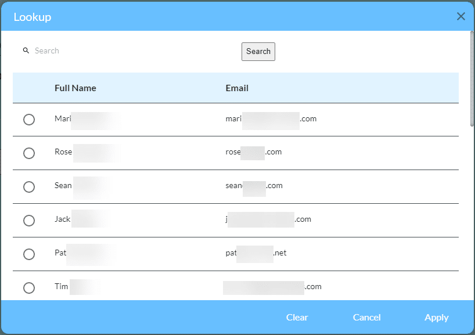Pick the Jack row radio button

[x=29, y=221]
